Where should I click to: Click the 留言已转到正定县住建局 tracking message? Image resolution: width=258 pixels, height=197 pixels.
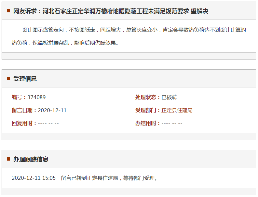click(x=109, y=178)
